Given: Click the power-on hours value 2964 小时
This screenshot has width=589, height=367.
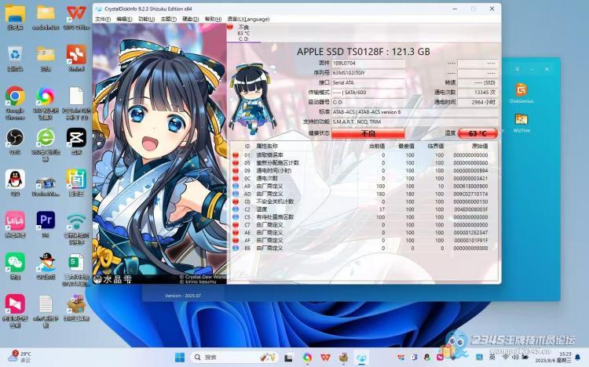Looking at the screenshot, I should click(x=477, y=102).
